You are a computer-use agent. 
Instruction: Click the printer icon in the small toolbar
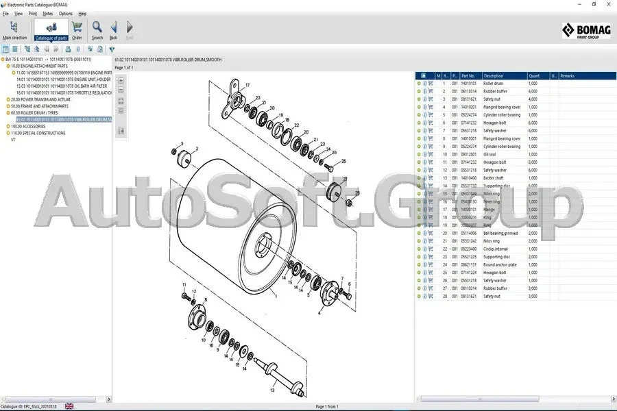68,49
